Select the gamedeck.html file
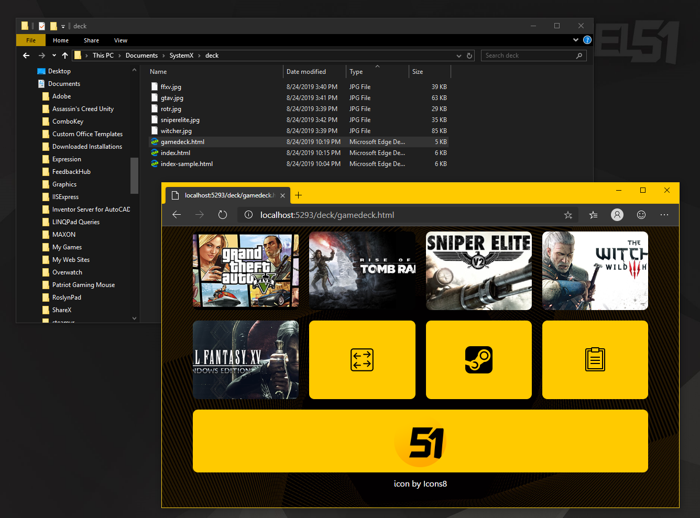 [182, 142]
